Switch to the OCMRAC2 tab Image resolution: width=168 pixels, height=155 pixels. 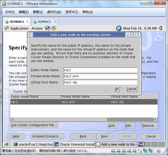tap(45, 22)
